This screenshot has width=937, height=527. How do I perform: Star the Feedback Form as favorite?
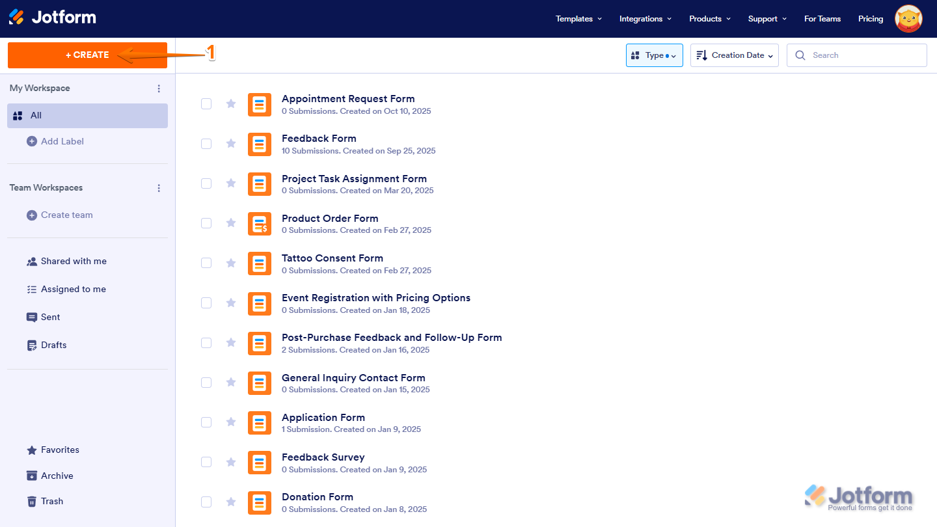231,143
